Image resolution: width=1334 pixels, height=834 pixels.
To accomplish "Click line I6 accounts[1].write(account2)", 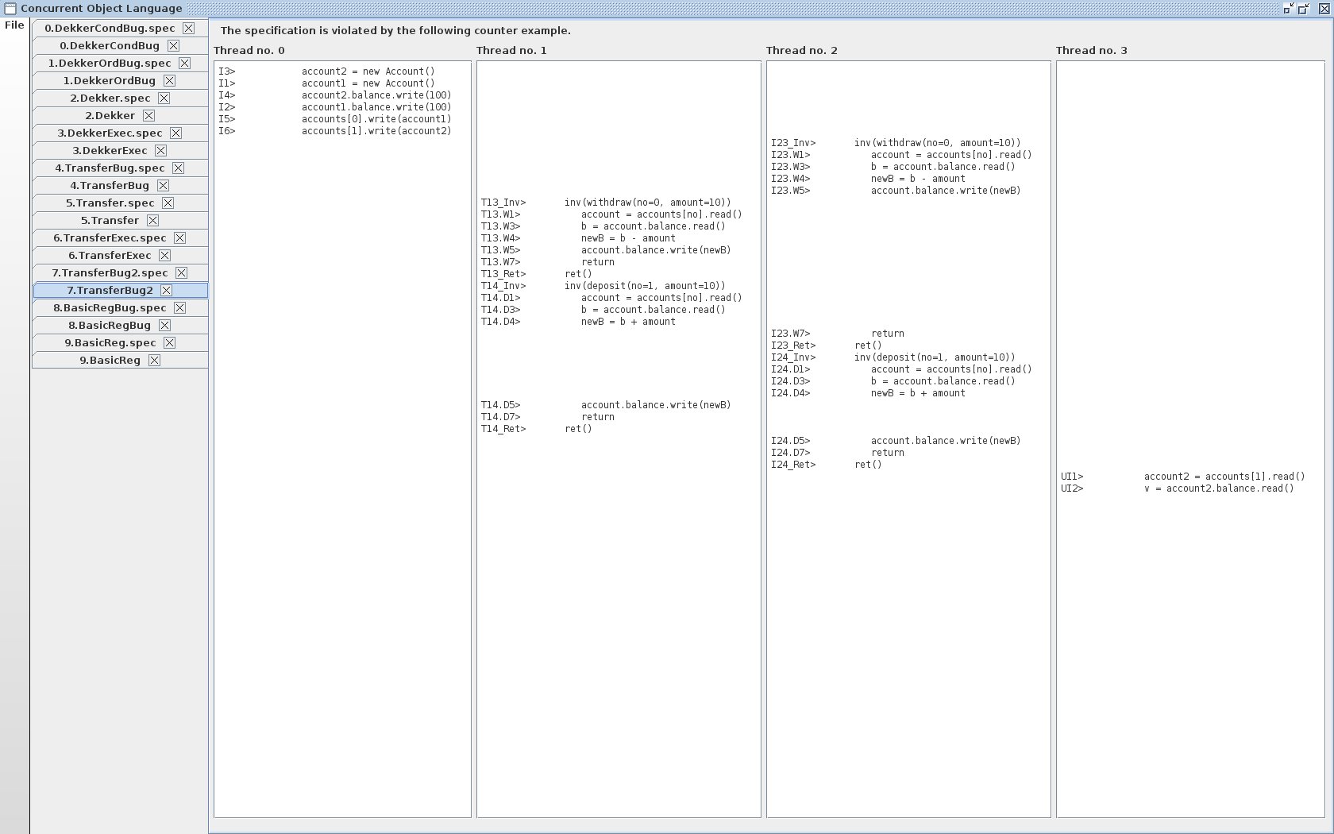I will [x=335, y=131].
